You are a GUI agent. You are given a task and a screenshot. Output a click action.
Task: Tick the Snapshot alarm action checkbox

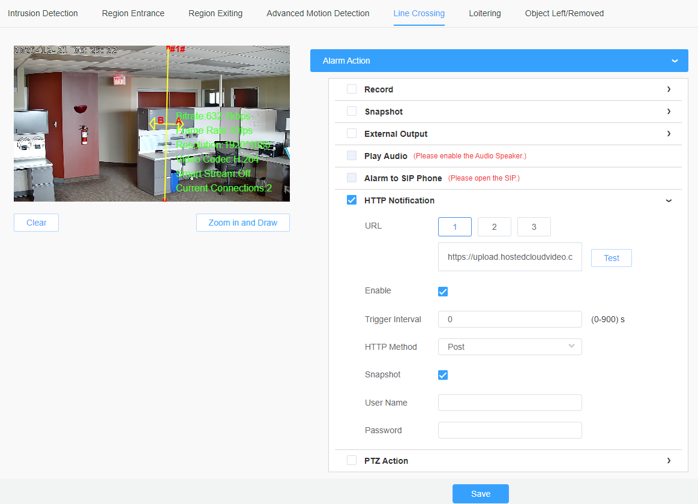(352, 111)
